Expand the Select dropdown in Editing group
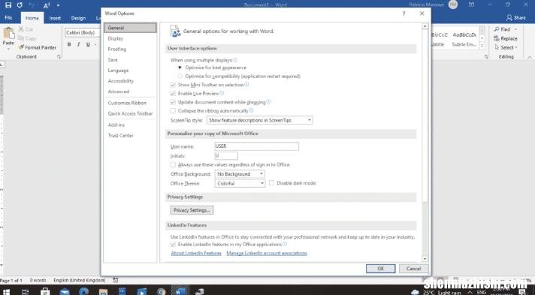 click(x=516, y=48)
